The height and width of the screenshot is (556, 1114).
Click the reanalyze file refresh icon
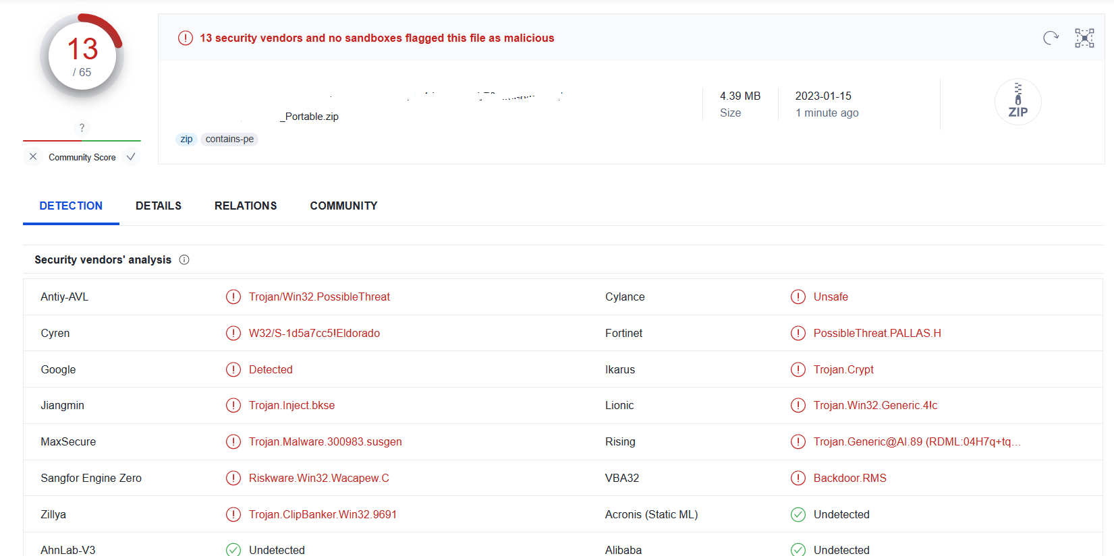[x=1051, y=38]
